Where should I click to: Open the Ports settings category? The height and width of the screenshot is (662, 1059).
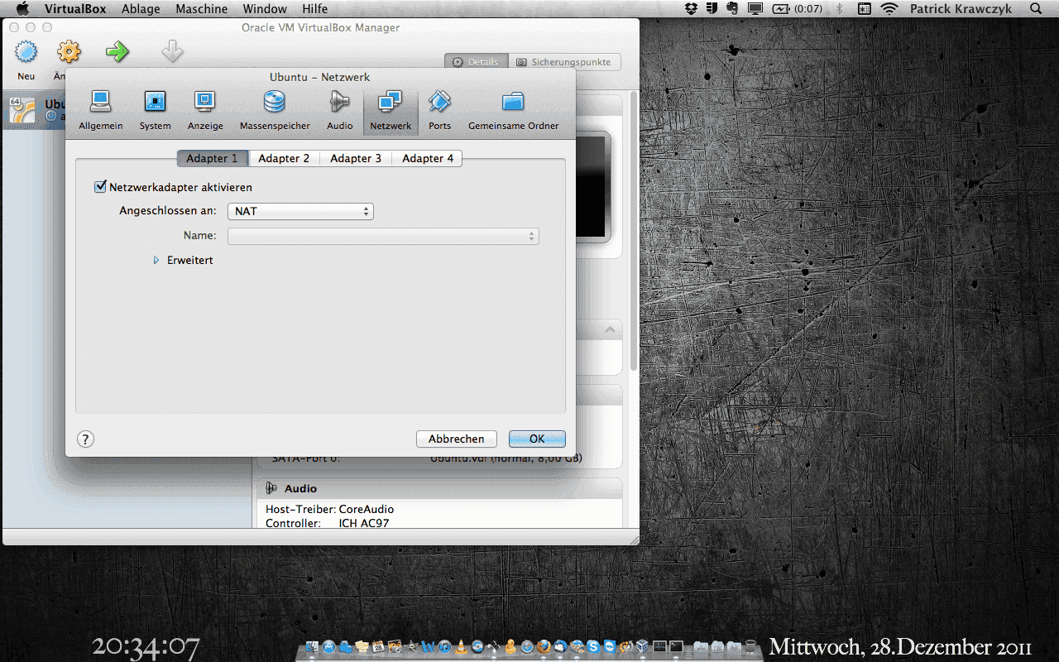[x=440, y=111]
